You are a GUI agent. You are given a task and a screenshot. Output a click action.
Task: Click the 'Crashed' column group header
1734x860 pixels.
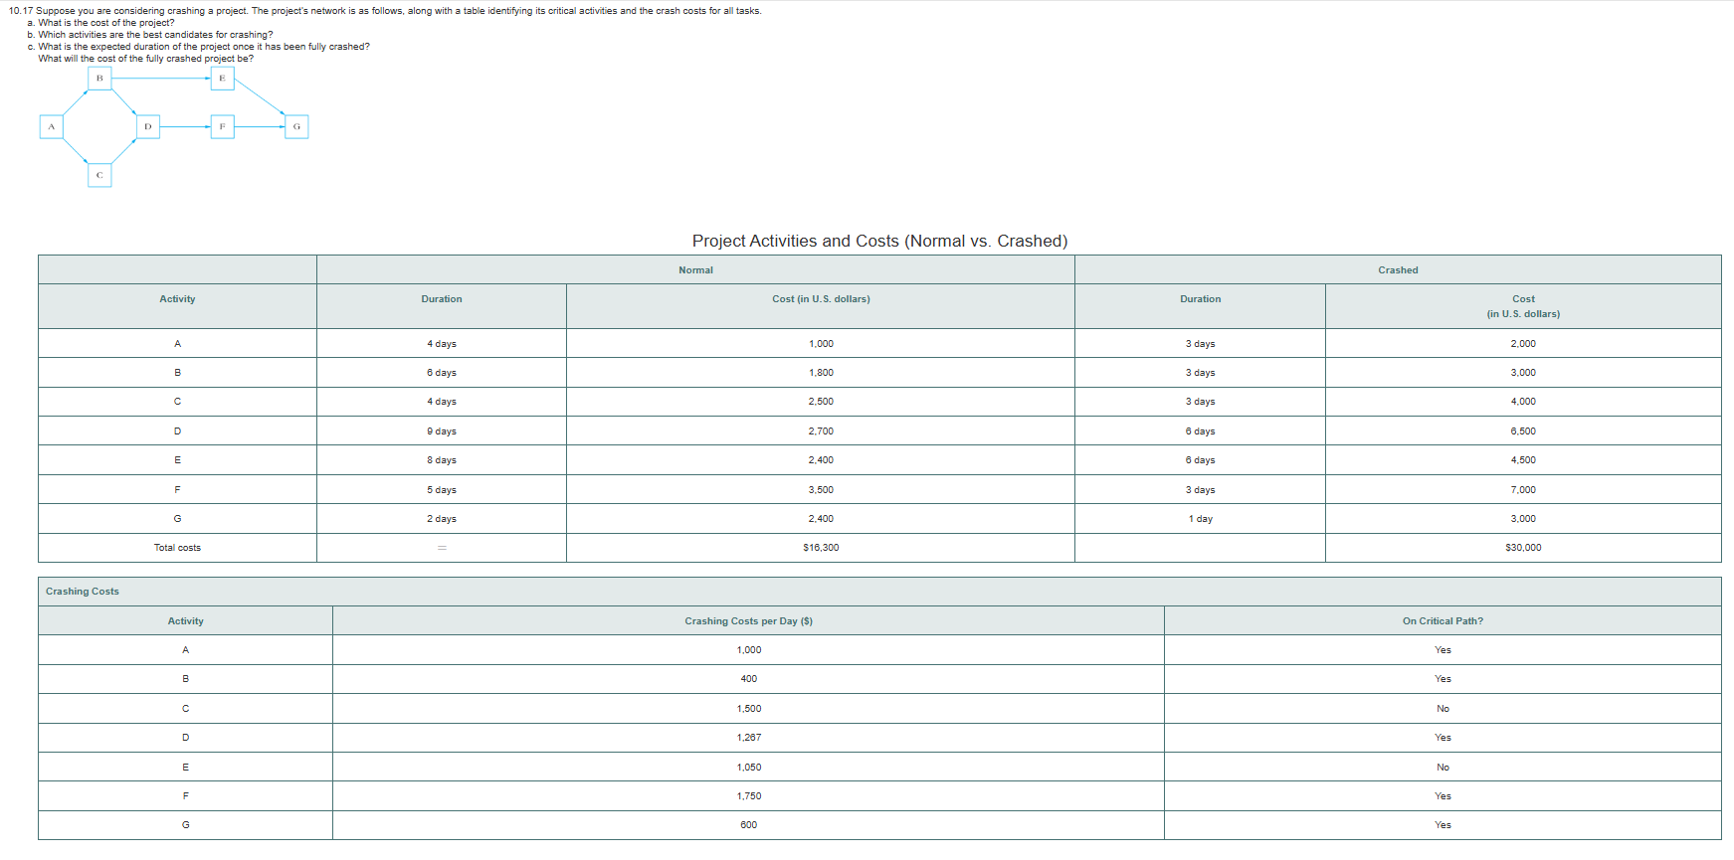point(1398,270)
